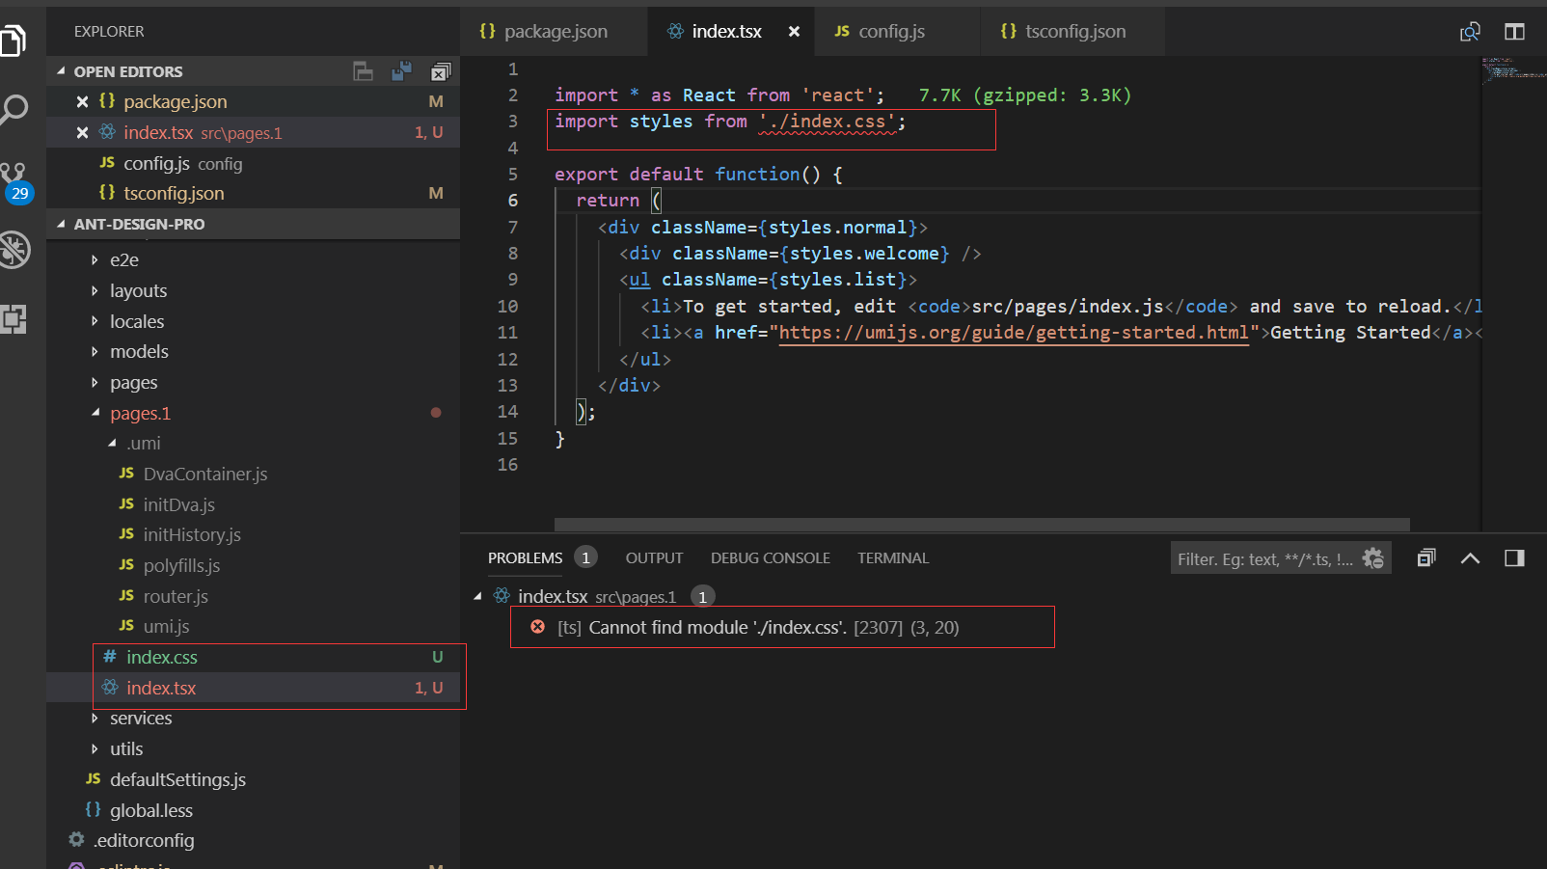Click the editor horizontal scrollbar

click(982, 525)
